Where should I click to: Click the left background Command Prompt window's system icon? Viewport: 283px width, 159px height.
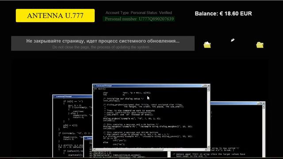tap(54, 96)
